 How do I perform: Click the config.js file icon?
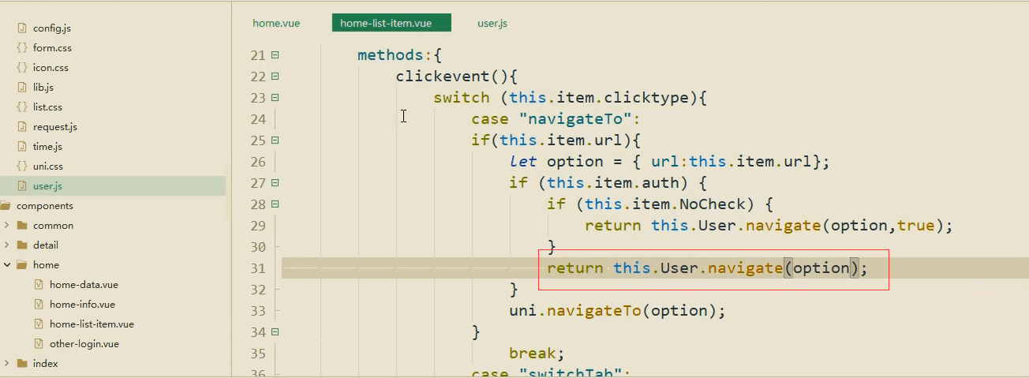(x=22, y=28)
